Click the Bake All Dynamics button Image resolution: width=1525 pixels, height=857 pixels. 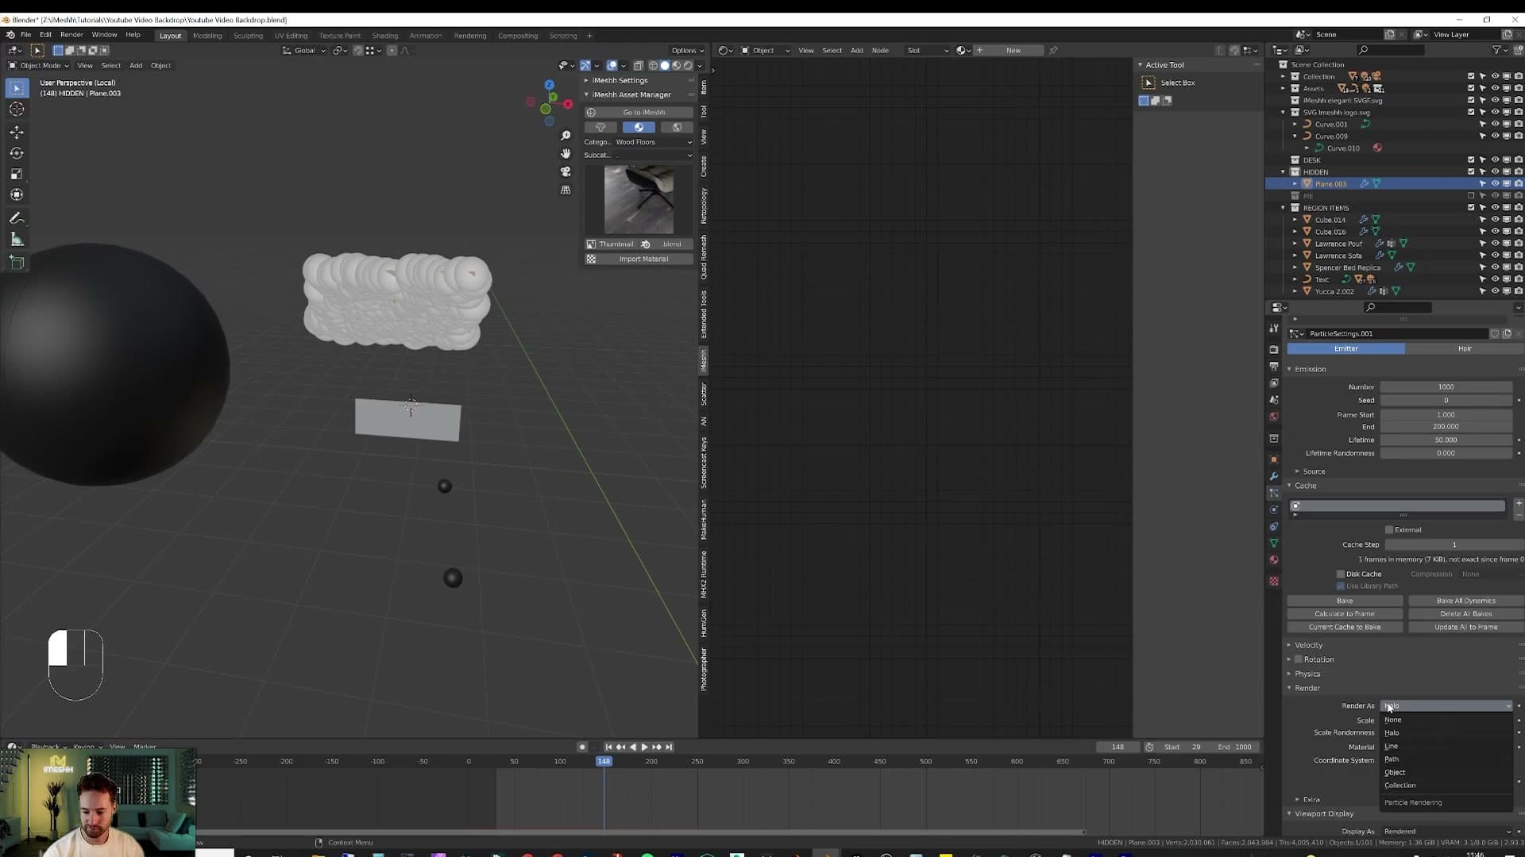coord(1465,601)
